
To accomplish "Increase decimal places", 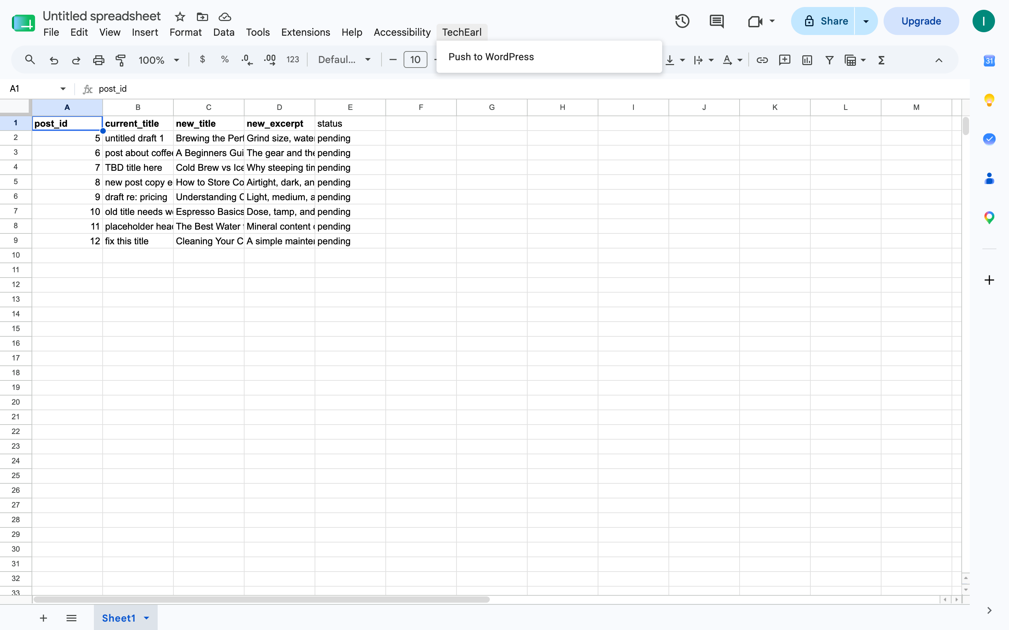I will pos(270,60).
